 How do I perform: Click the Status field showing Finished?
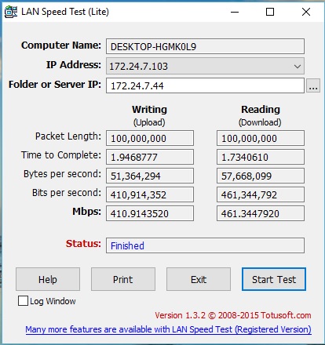pyautogui.click(x=205, y=245)
